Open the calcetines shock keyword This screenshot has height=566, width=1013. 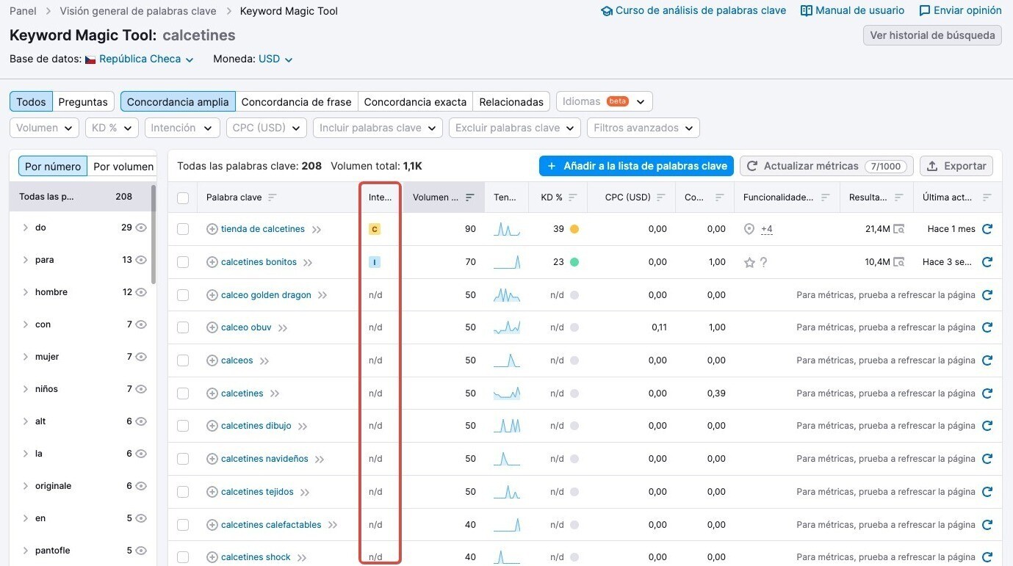click(256, 557)
